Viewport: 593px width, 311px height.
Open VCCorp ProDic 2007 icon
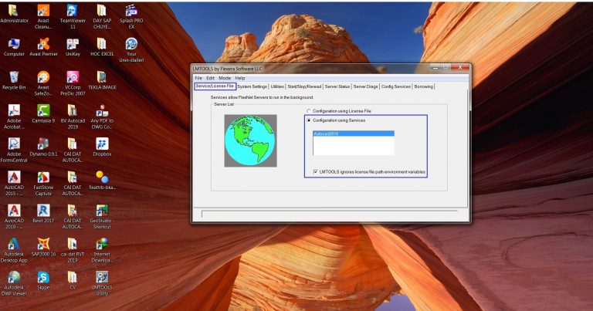(73, 83)
